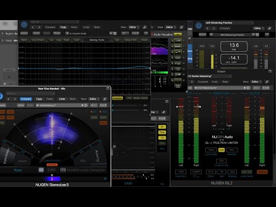276x207 pixels.
Task: Click Undo in the ISL2 plugin header
Action: (x=214, y=82)
